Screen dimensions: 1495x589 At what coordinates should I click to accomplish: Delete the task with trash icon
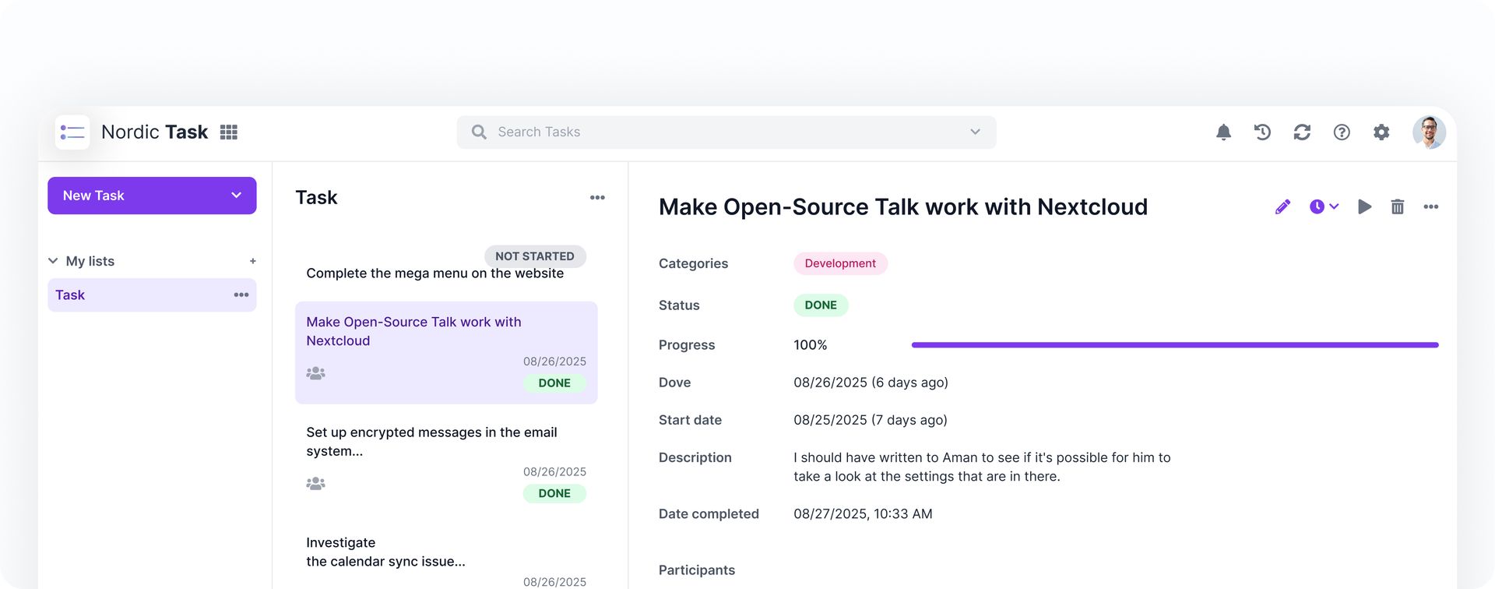pyautogui.click(x=1398, y=206)
